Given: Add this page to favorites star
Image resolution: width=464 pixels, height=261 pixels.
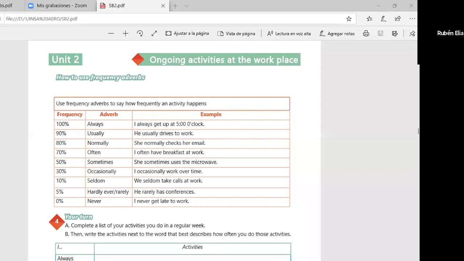Looking at the screenshot, I should point(349,19).
